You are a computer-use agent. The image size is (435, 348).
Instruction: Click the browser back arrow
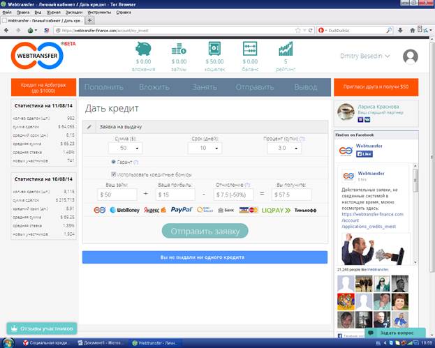[x=6, y=30]
